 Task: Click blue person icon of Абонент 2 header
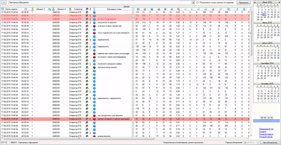pos(53,9)
